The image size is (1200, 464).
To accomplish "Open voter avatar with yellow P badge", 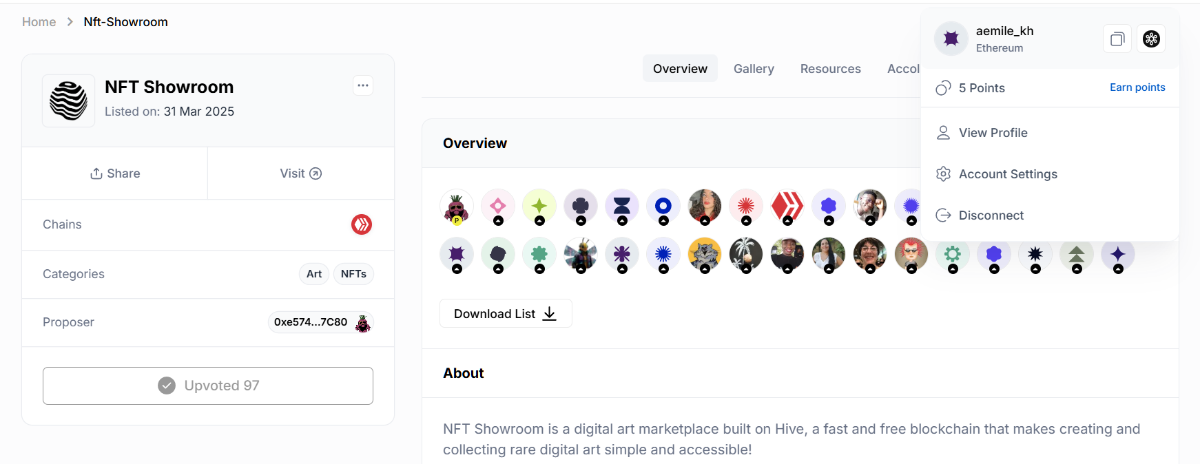I will [x=457, y=206].
